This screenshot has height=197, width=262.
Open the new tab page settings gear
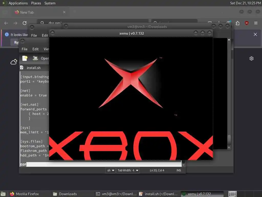(x=252, y=58)
